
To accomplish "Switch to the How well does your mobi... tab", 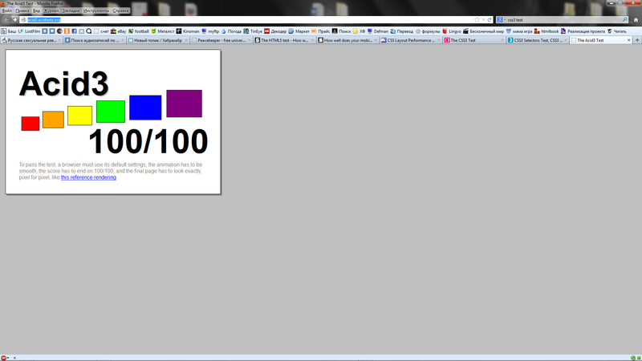I will tap(347, 40).
